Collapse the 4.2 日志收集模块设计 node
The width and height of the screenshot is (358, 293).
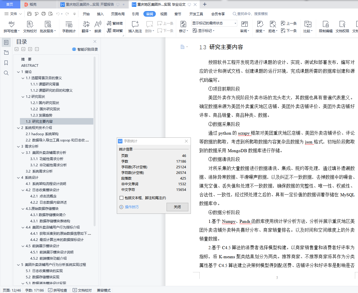pyautogui.click(x=23, y=190)
